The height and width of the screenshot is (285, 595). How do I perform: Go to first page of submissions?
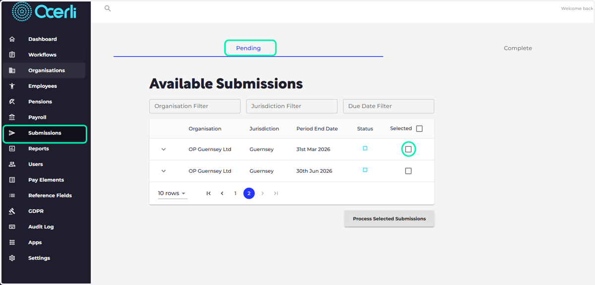[x=209, y=193]
